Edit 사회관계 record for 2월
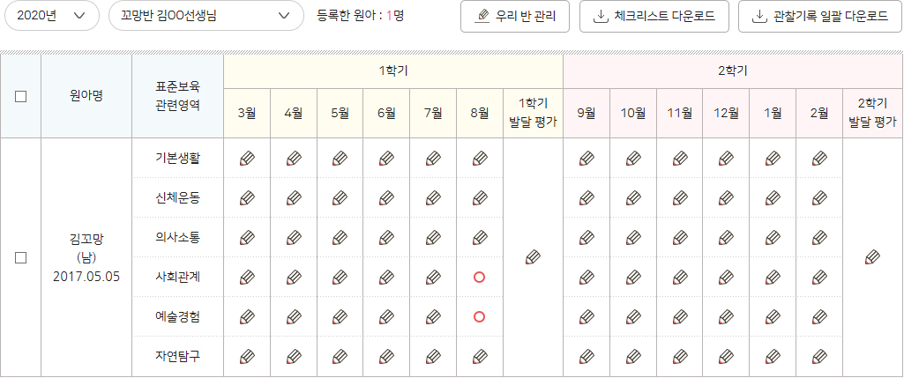Viewport: 904px width, 378px height. [819, 278]
